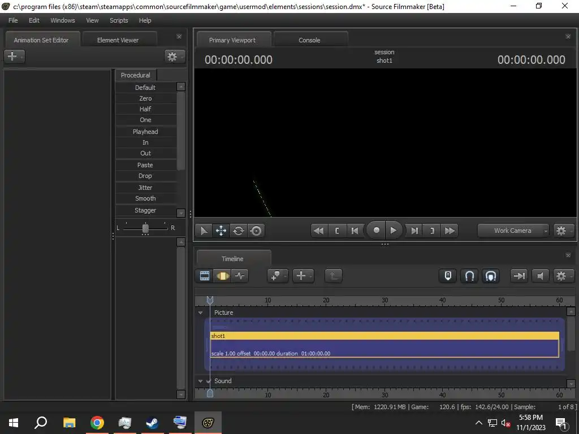This screenshot has width=579, height=434.
Task: Apply the Playhead procedural preset
Action: pos(145,131)
